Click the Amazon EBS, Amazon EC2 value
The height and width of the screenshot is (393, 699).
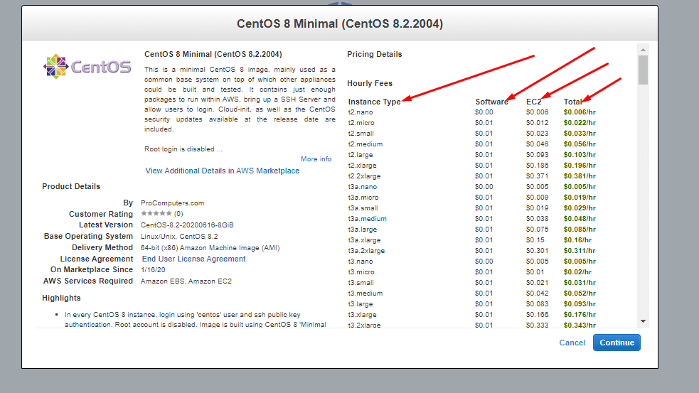click(186, 281)
